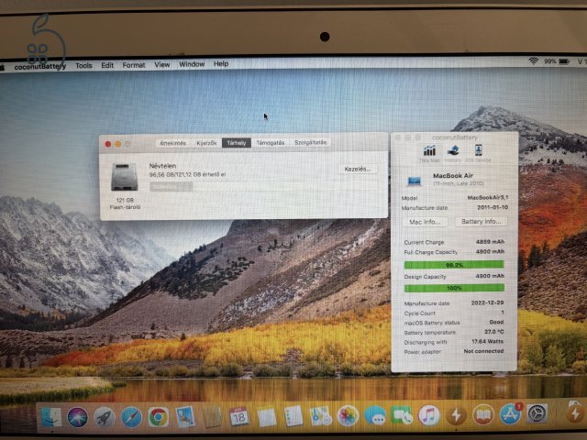Screen dimensions: 587x440
Task: Open Contacts book icon in the dock
Action: pos(212,417)
